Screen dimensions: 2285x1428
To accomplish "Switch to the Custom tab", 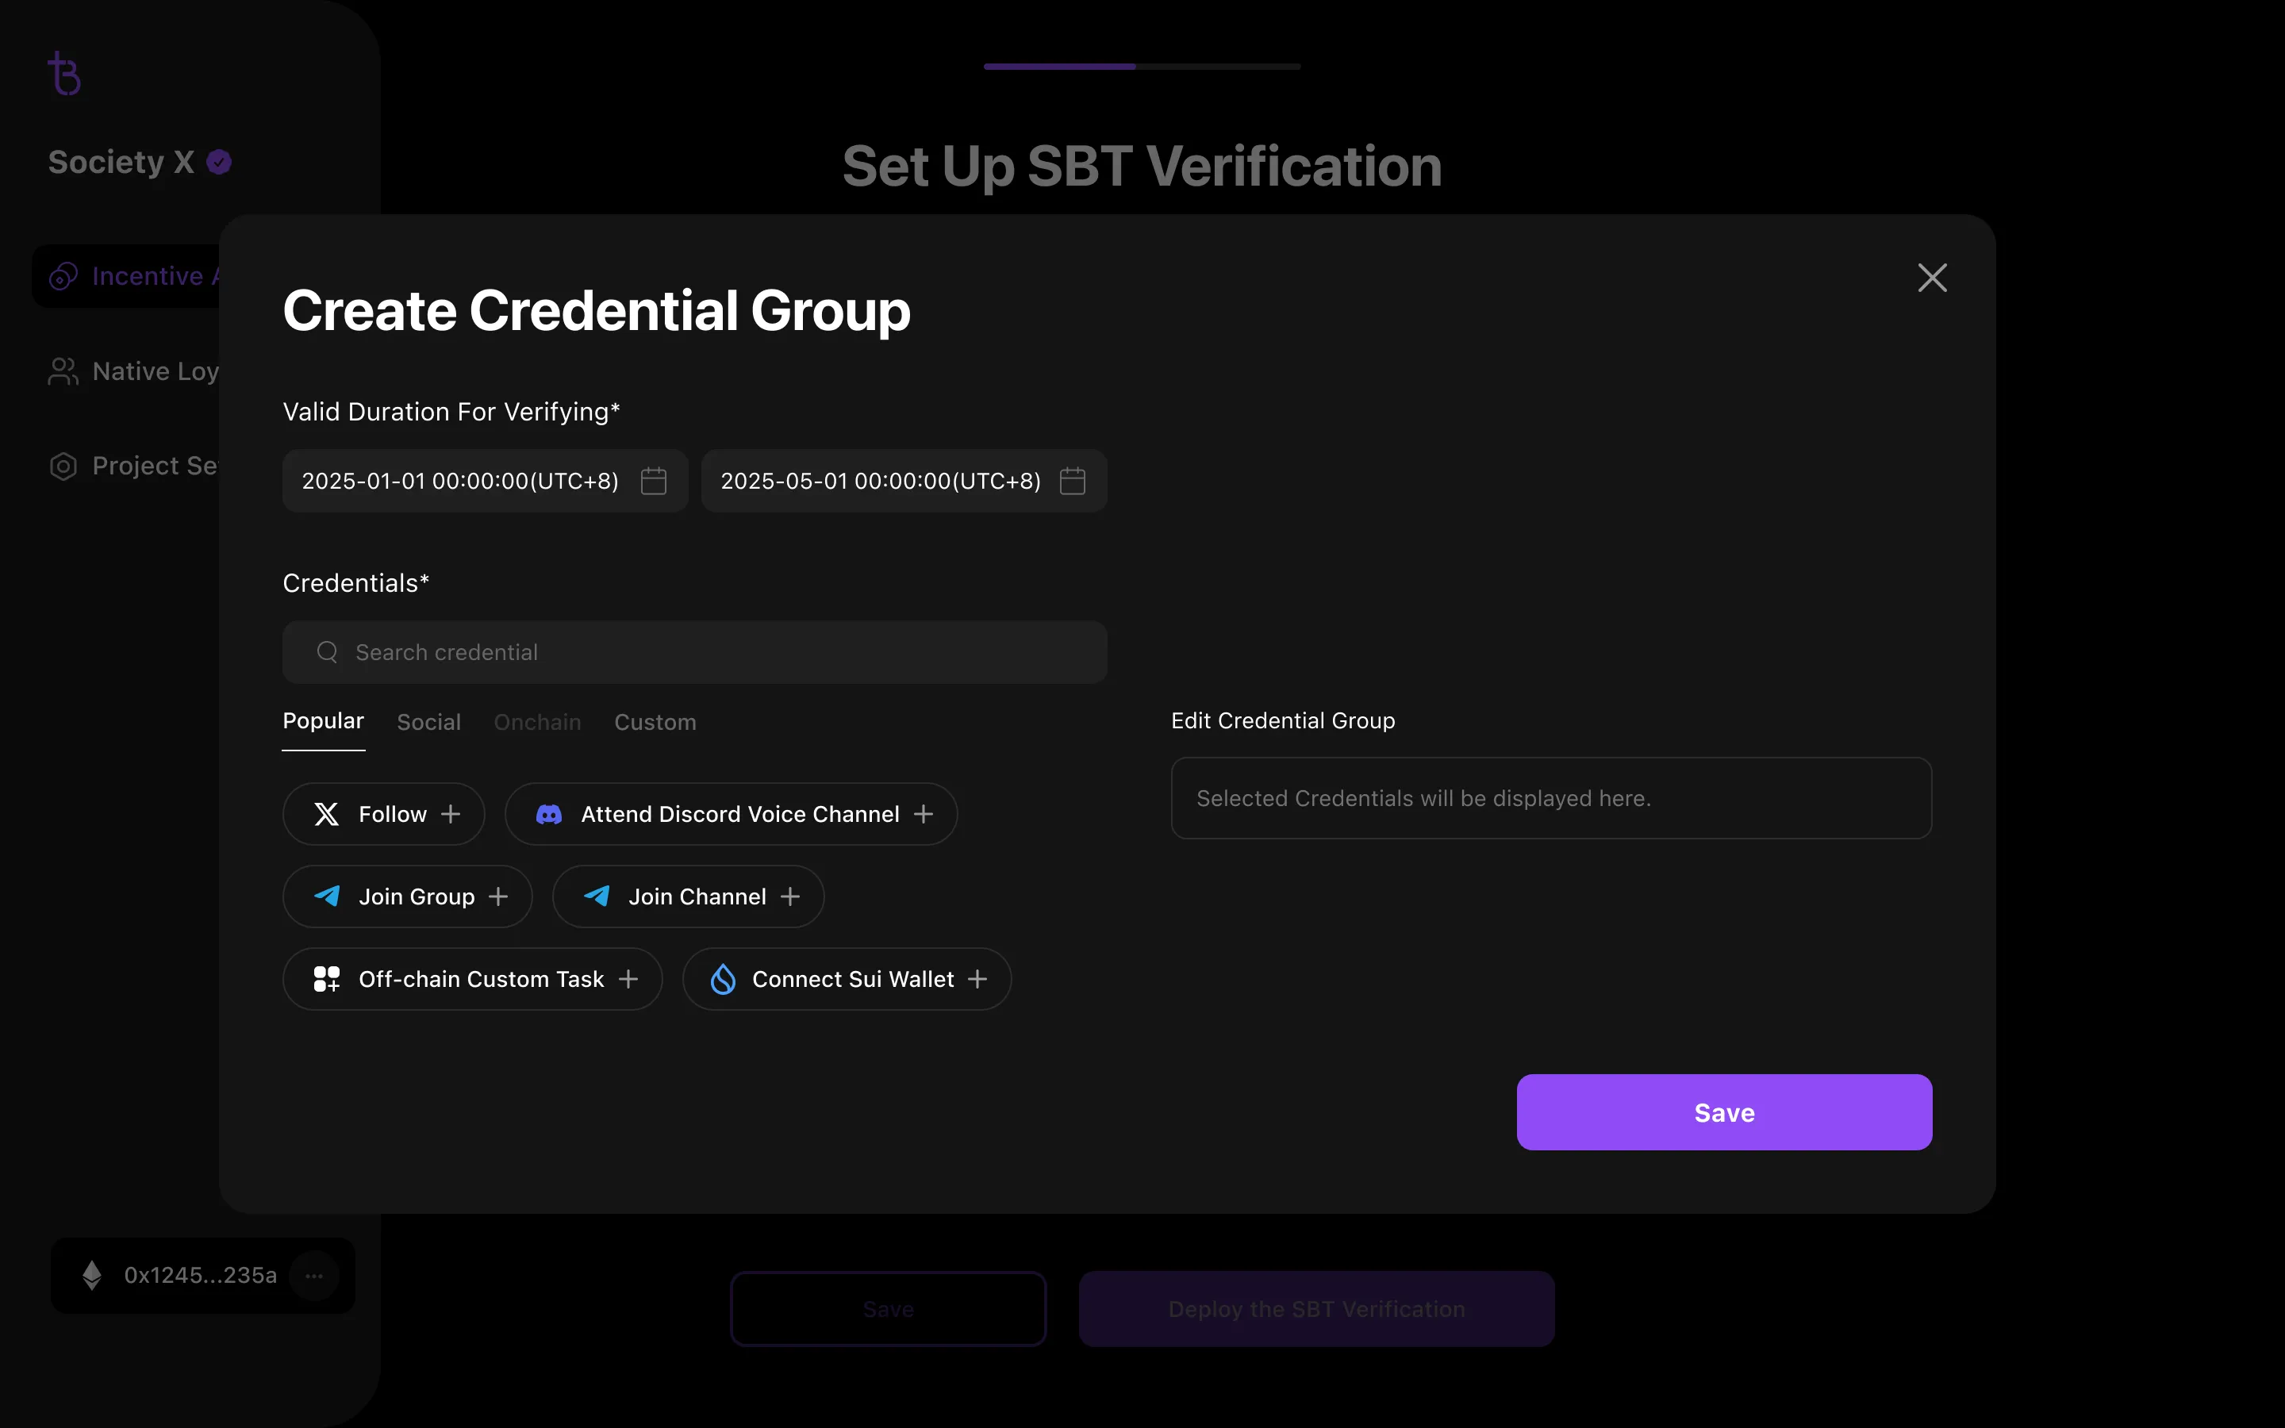I will point(655,723).
